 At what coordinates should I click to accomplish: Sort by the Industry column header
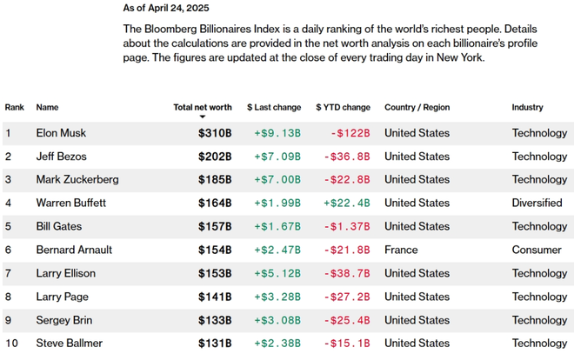point(527,108)
